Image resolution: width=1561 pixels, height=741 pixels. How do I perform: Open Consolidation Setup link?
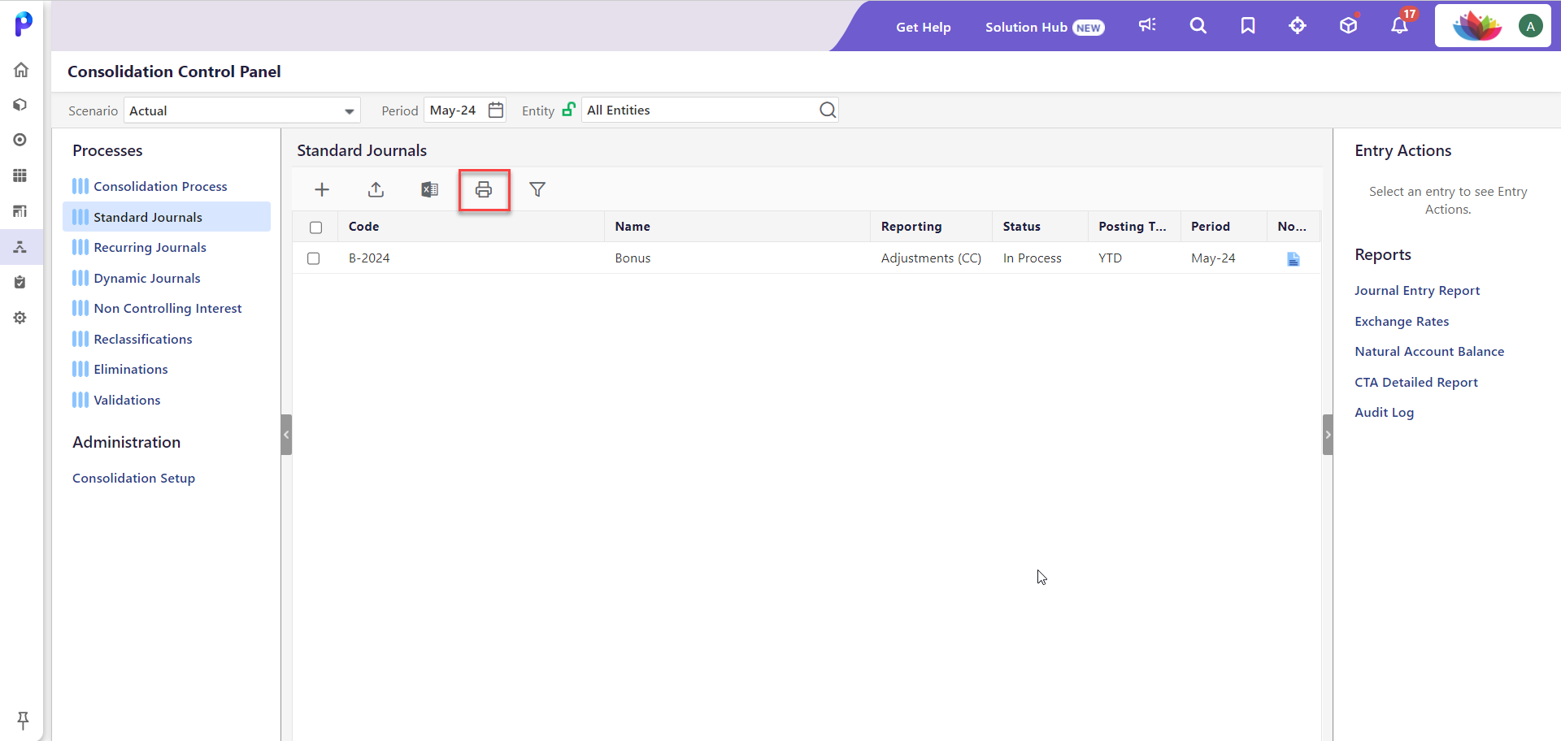click(x=133, y=478)
